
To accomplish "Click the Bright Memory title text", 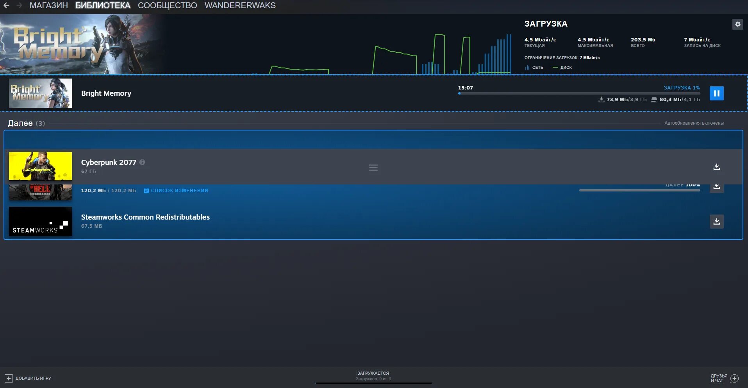I will [x=106, y=93].
